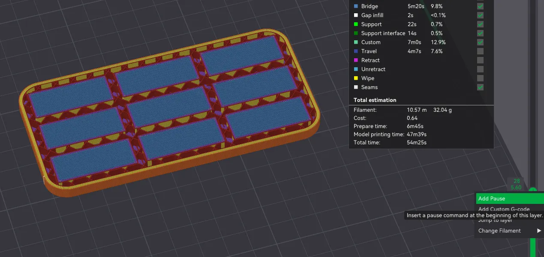The width and height of the screenshot is (544, 257).
Task: Click the Model printing time value 47m39s
Action: (416, 134)
